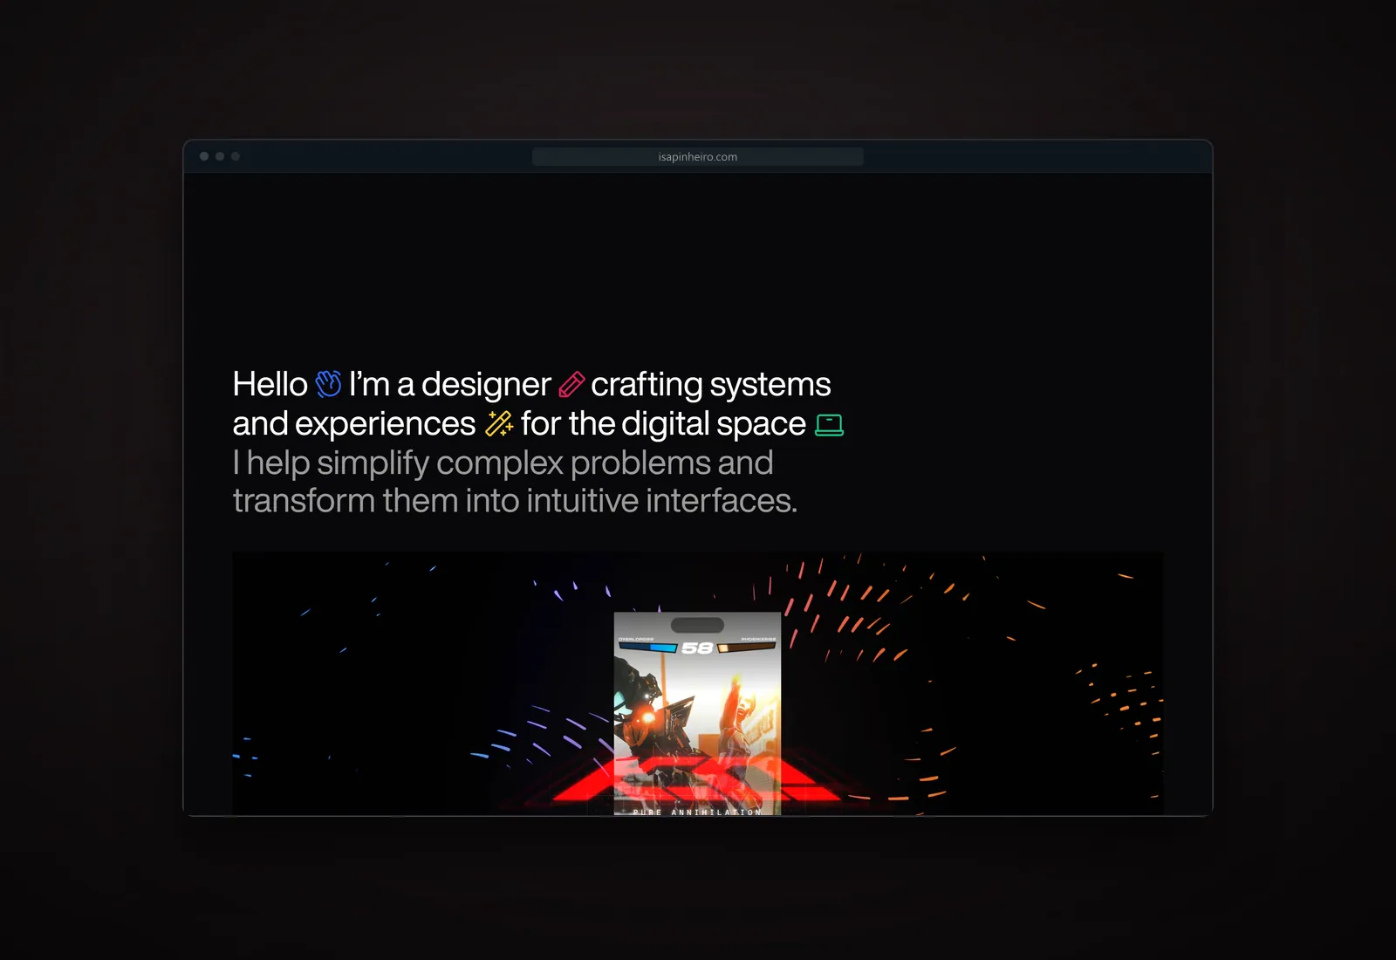Click the gray 'transform them into intuitive interfaces' text
The height and width of the screenshot is (960, 1396).
click(x=515, y=501)
